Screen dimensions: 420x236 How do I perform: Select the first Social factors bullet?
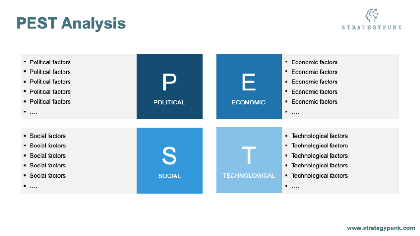(x=48, y=136)
